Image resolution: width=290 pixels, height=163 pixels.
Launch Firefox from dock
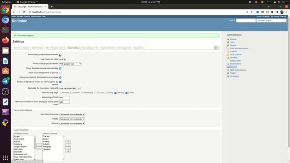click(x=5, y=40)
